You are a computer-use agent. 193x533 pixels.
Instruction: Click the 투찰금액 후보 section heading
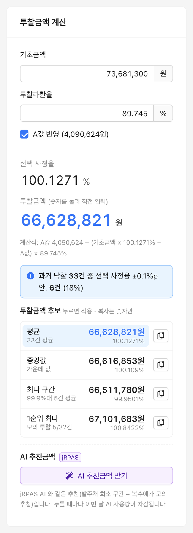click(x=40, y=310)
